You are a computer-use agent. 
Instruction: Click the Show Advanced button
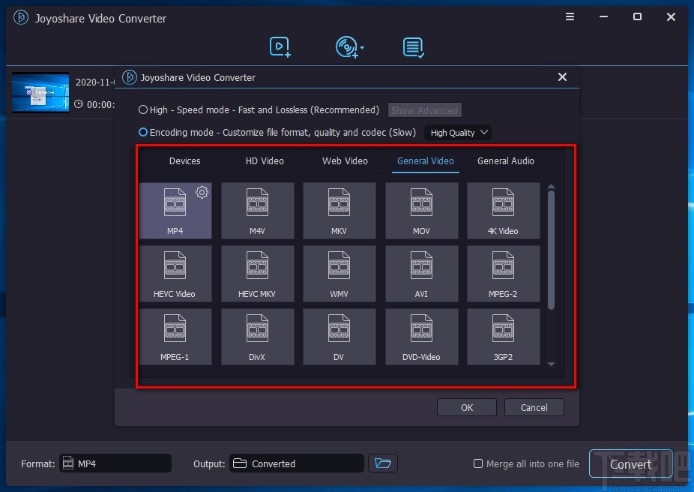click(424, 110)
